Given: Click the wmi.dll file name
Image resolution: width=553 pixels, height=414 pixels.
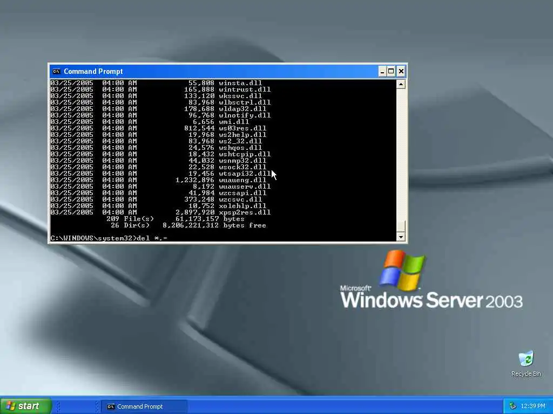Looking at the screenshot, I should (233, 122).
